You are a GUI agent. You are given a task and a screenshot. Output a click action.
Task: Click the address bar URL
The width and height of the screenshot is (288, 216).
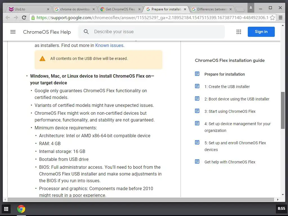coord(152,18)
